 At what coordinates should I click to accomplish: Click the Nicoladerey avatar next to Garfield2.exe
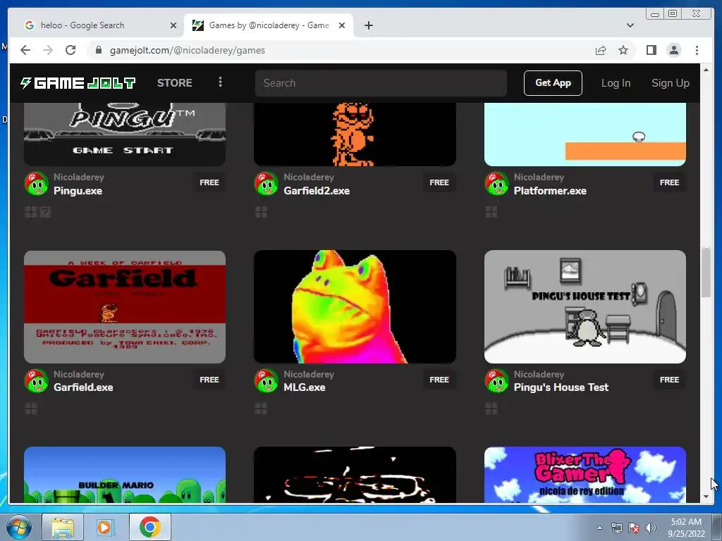[x=266, y=184]
